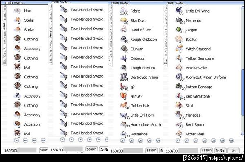
Task: Click the "Yellow Gemstone" label
Action: (x=200, y=58)
